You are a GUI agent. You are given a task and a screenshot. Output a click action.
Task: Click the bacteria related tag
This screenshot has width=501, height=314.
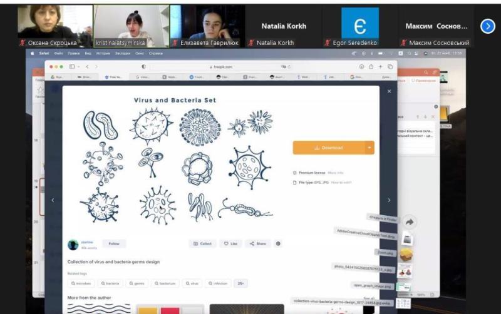click(110, 283)
